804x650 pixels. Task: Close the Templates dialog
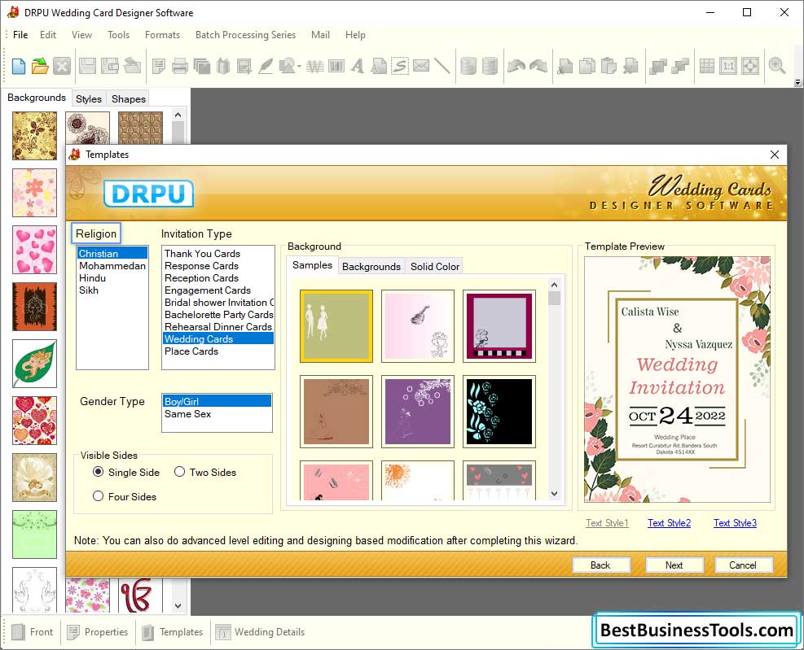point(774,155)
